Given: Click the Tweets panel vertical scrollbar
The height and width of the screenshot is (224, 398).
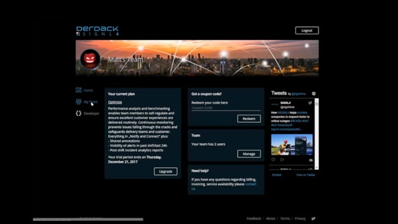Looking at the screenshot, I should 317,134.
